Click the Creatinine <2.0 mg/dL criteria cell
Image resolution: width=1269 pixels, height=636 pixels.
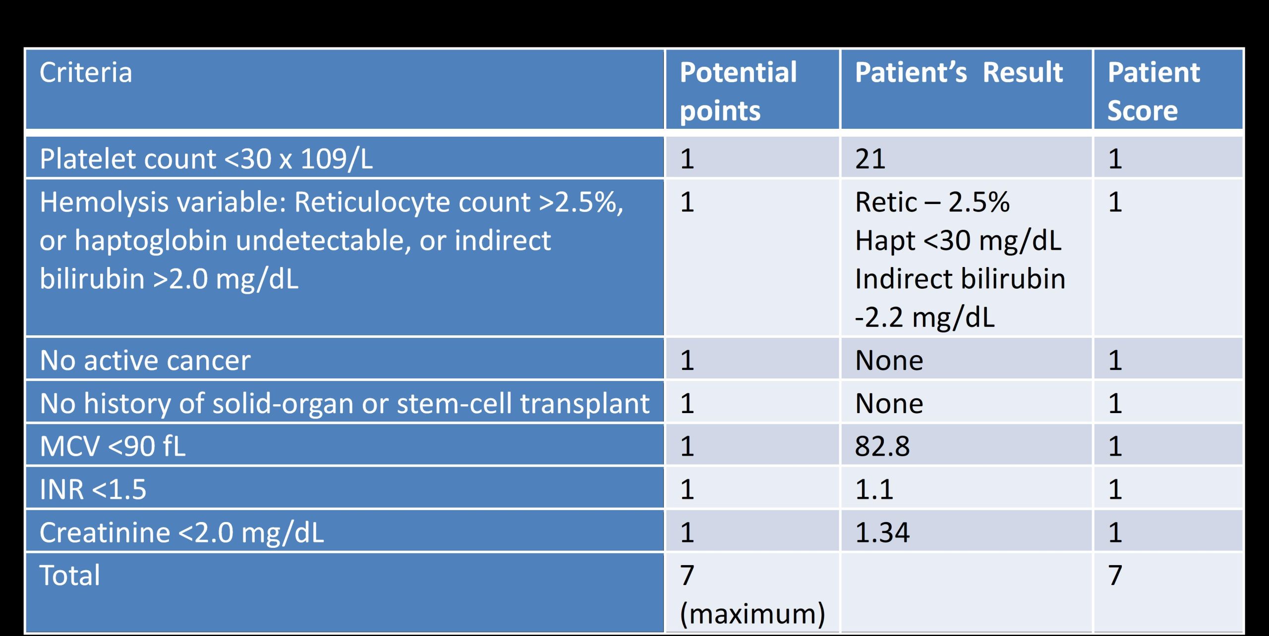coord(181,532)
